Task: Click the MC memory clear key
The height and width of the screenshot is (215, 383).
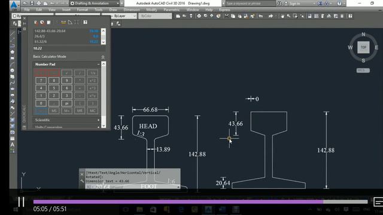Action: point(93,110)
